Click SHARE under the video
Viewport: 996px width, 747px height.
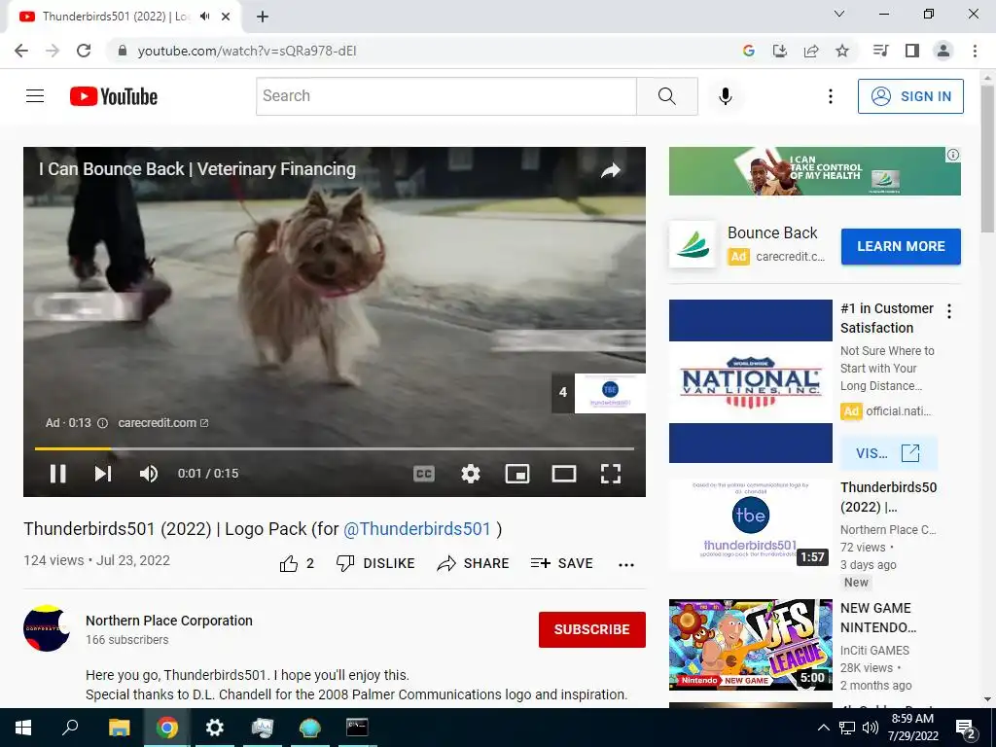pos(474,563)
